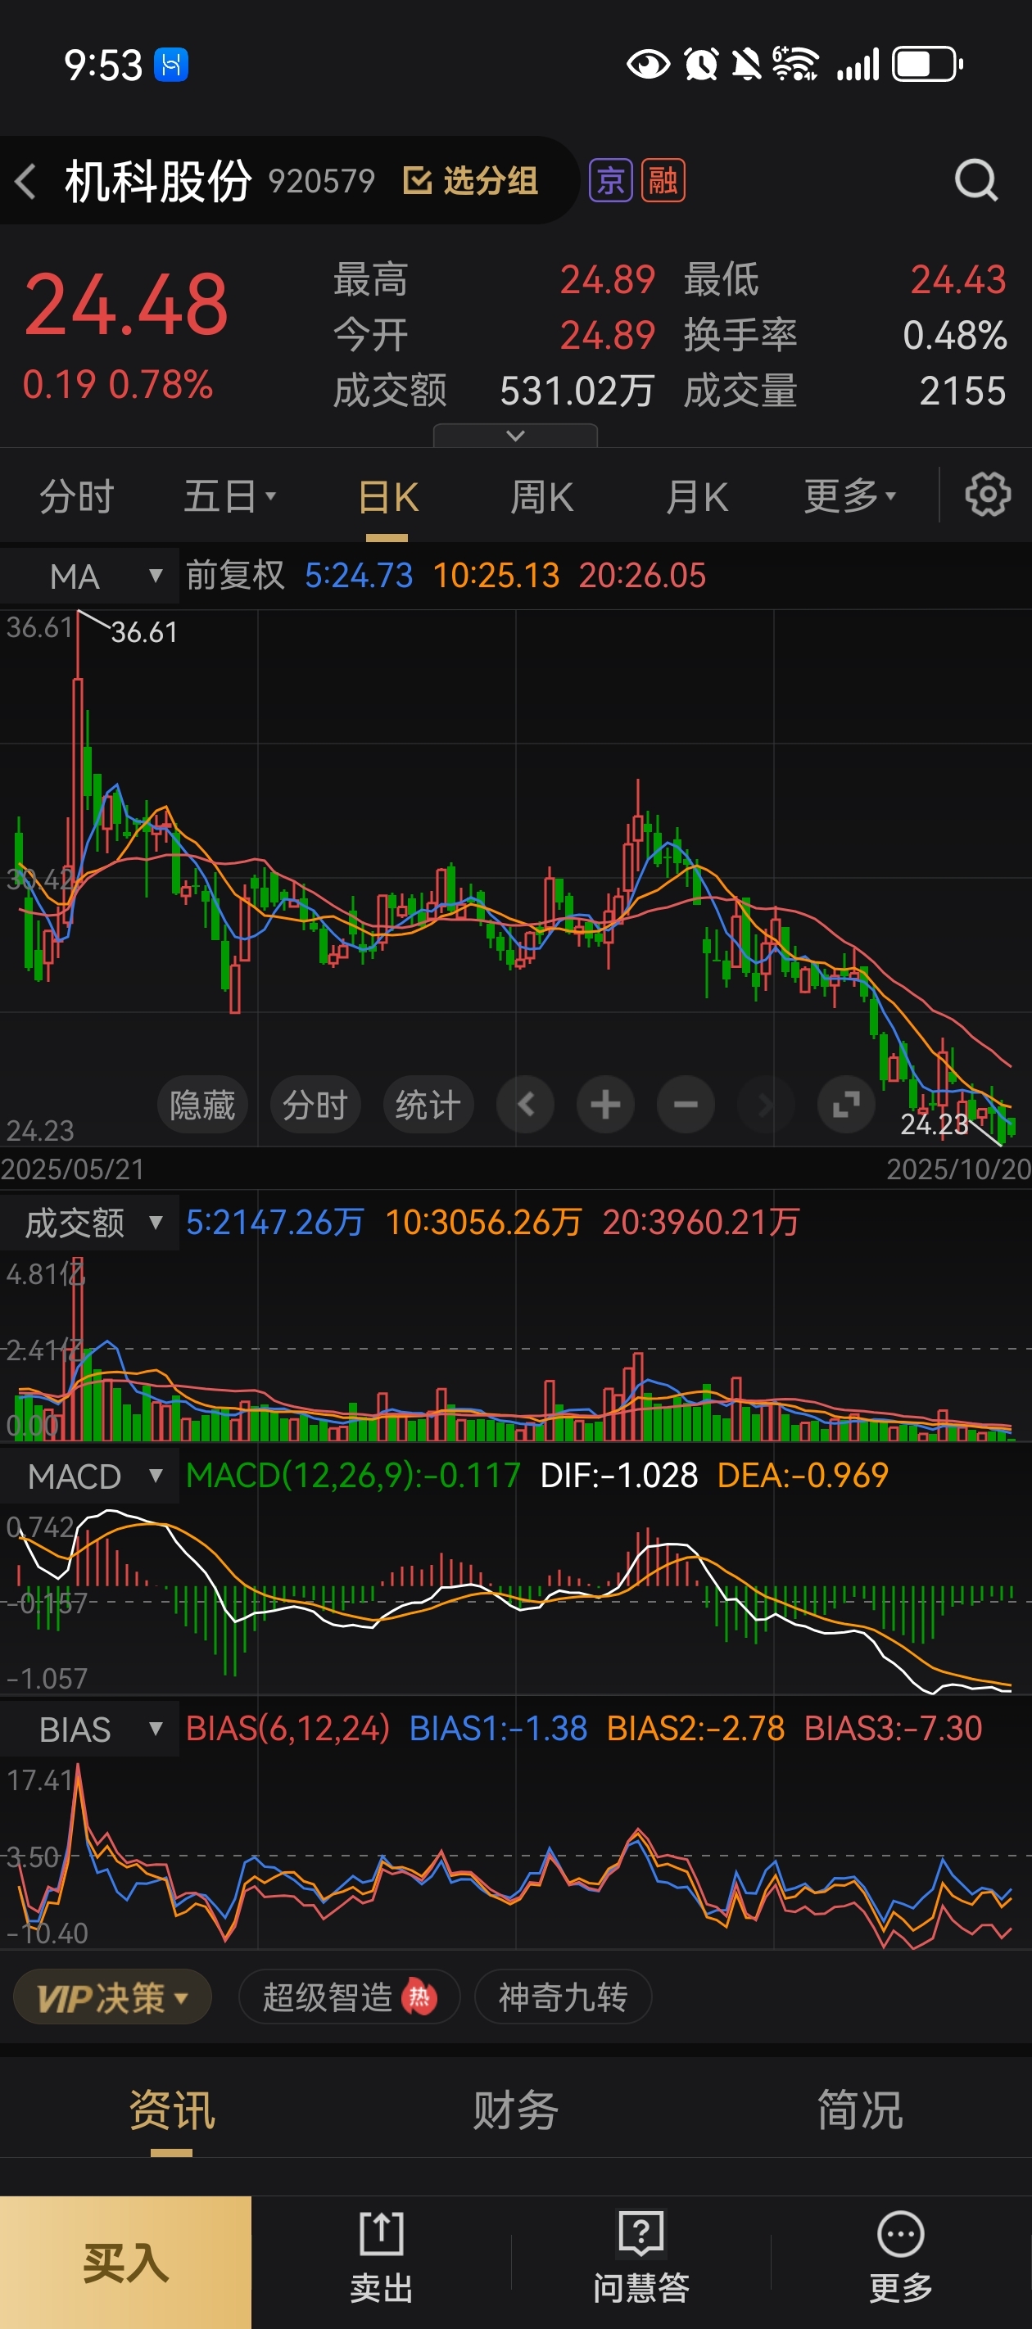1032x2329 pixels.
Task: Tap 统计 statistics pill
Action: pyautogui.click(x=428, y=1104)
